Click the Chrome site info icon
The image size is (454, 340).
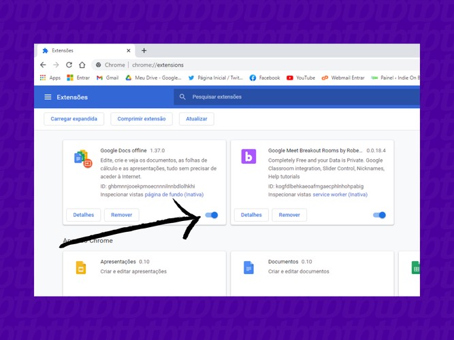click(99, 65)
